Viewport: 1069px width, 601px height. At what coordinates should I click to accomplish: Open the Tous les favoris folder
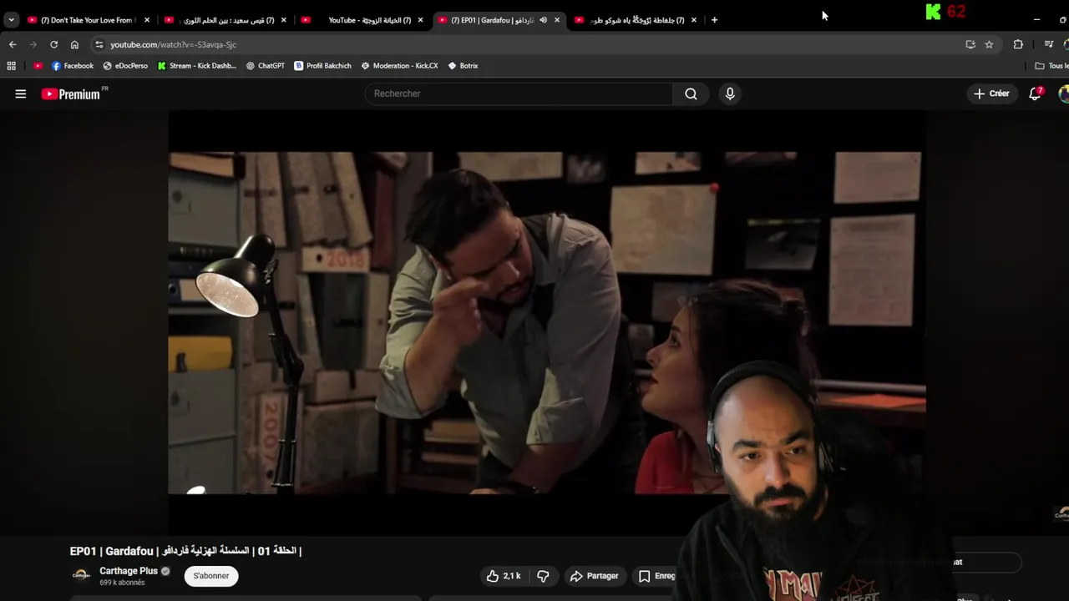click(x=1051, y=66)
